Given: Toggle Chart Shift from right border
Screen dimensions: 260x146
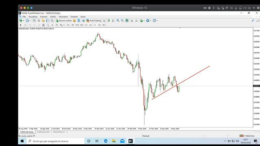Looking at the screenshot, I should coord(136,21).
